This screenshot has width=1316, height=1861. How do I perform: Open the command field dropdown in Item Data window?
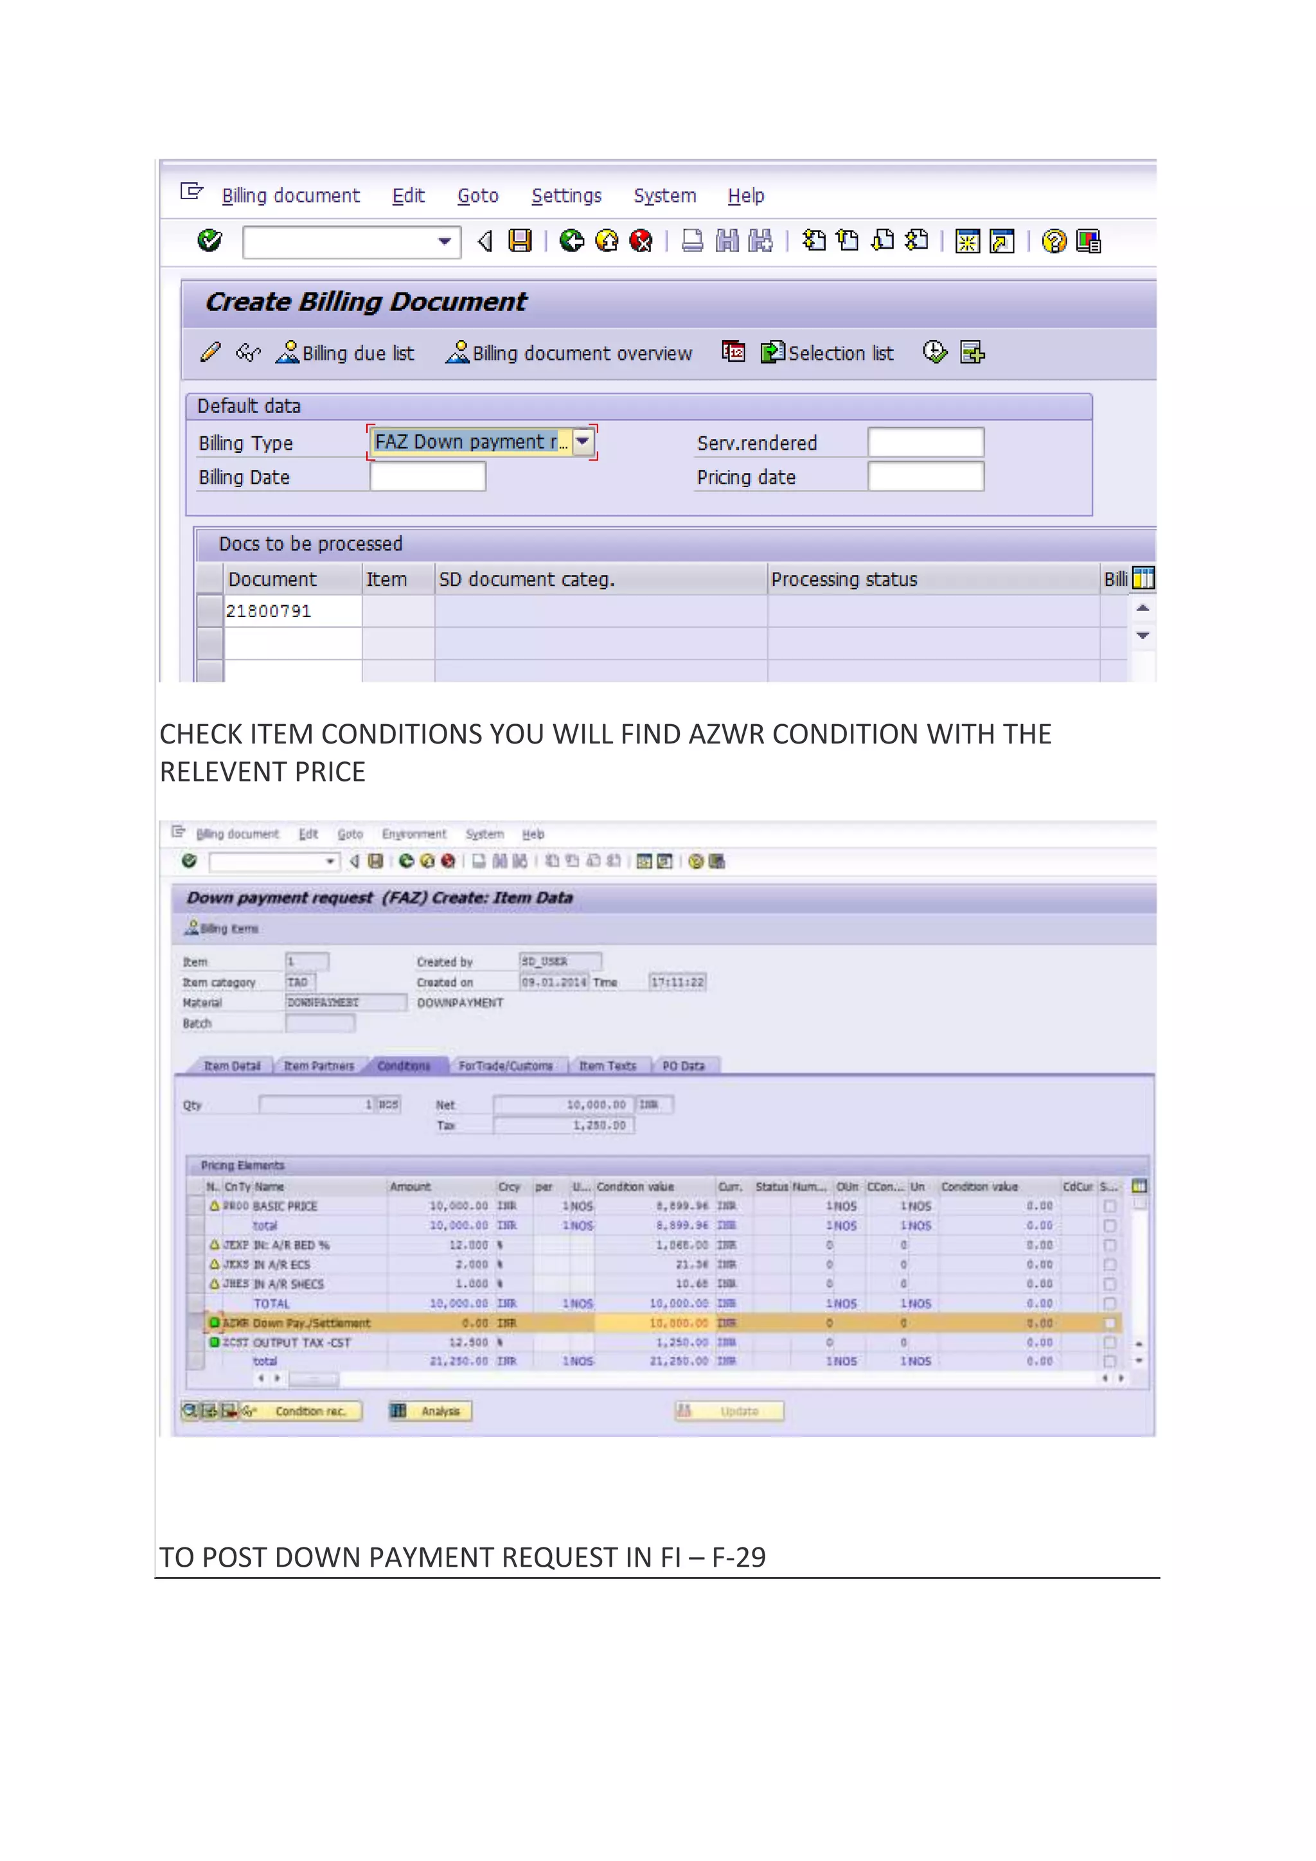pyautogui.click(x=330, y=862)
